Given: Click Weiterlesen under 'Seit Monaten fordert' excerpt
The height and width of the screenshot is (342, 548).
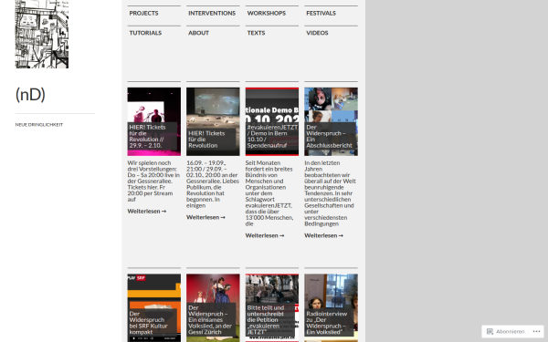Looking at the screenshot, I should tap(265, 235).
